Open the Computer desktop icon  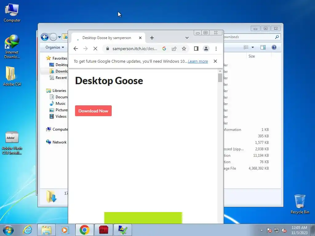pos(12,13)
